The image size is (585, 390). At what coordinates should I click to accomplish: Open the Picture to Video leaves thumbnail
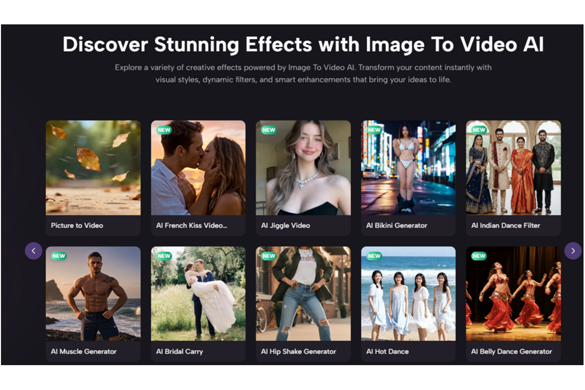(93, 168)
